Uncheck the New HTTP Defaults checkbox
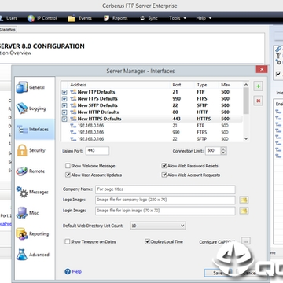The image size is (283, 283). (x=64, y=112)
